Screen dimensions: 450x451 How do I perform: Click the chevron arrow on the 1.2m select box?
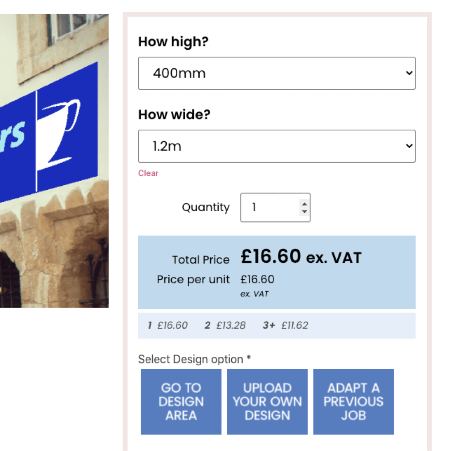coord(409,146)
